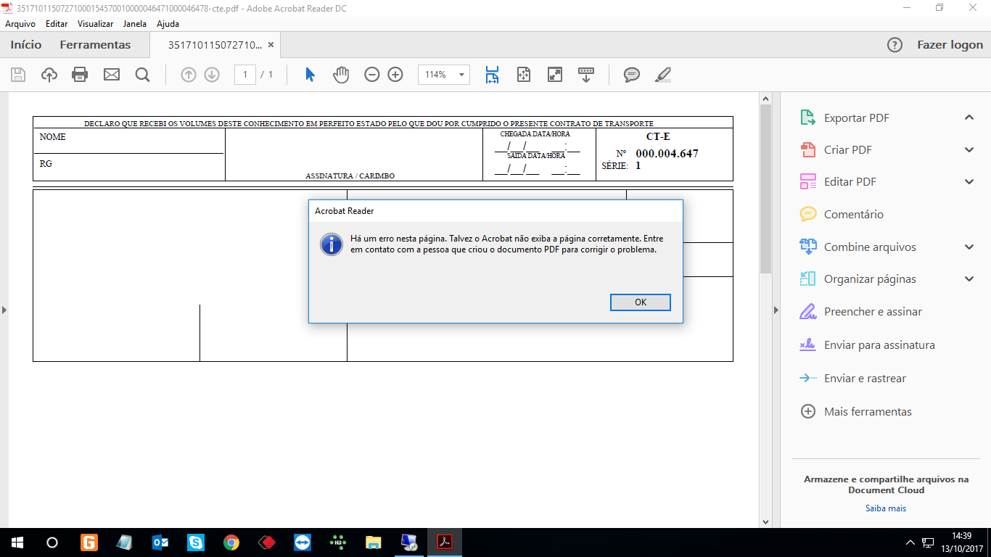Click the cloud upload icon
Image resolution: width=991 pixels, height=557 pixels.
click(x=49, y=74)
